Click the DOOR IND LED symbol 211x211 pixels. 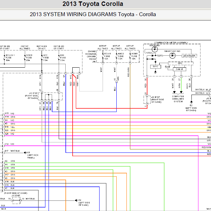(155, 49)
